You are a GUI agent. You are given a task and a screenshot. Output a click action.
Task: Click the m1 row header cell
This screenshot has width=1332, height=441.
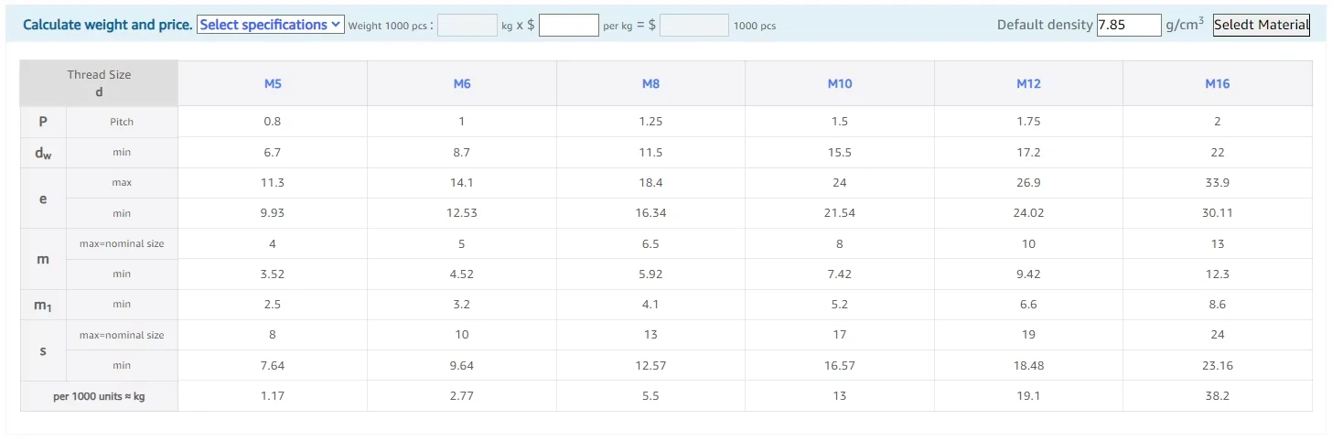tap(43, 305)
